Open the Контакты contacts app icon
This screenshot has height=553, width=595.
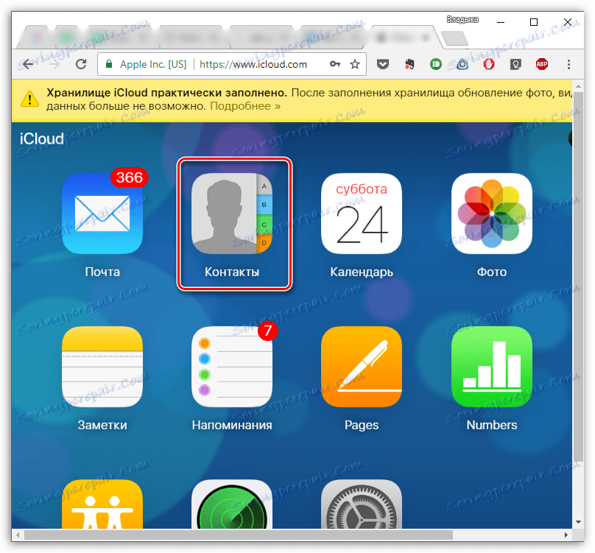(232, 214)
